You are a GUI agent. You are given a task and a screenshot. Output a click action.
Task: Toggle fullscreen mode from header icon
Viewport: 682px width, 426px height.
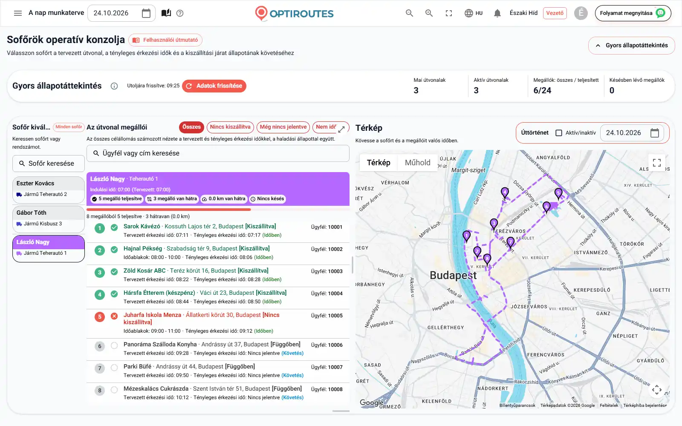tap(449, 13)
